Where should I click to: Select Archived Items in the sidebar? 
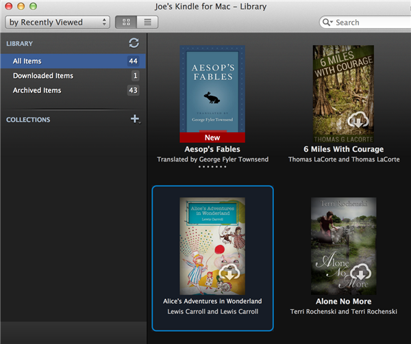73,90
